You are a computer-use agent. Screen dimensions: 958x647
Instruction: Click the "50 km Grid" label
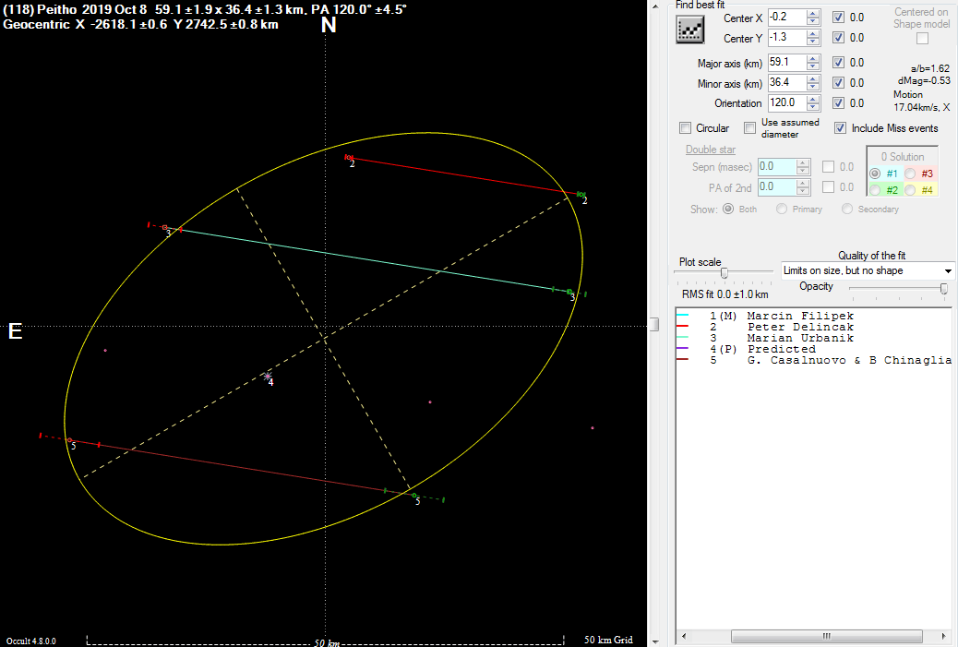[x=608, y=640]
